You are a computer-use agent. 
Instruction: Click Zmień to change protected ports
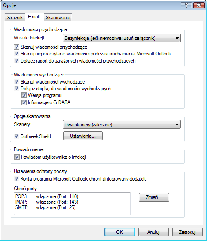(154, 197)
